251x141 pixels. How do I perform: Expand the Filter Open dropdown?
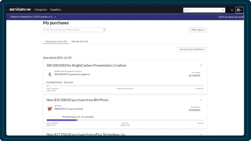click(198, 30)
